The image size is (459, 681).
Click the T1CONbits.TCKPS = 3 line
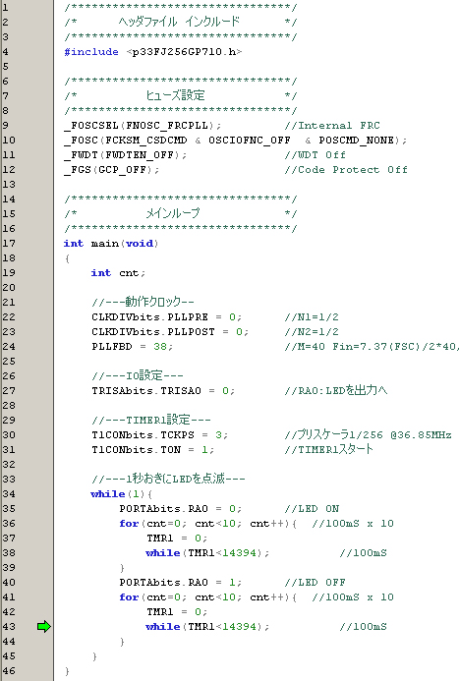coord(159,434)
